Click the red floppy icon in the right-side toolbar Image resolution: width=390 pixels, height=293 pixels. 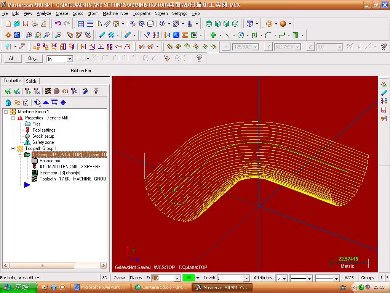[384, 110]
